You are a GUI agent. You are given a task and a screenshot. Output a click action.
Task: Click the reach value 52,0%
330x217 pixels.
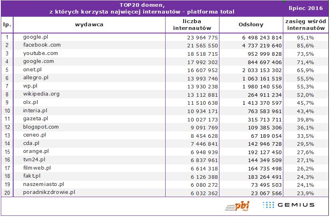[305, 95]
